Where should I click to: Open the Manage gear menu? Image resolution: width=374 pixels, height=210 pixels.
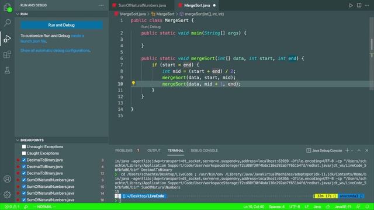click(8, 194)
